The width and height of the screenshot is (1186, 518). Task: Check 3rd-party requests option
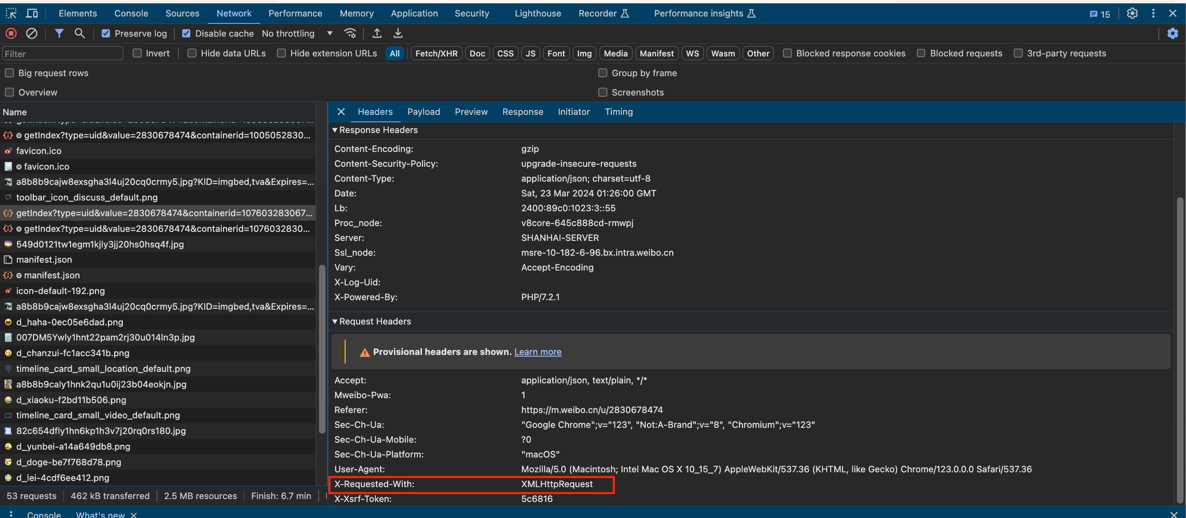1018,53
